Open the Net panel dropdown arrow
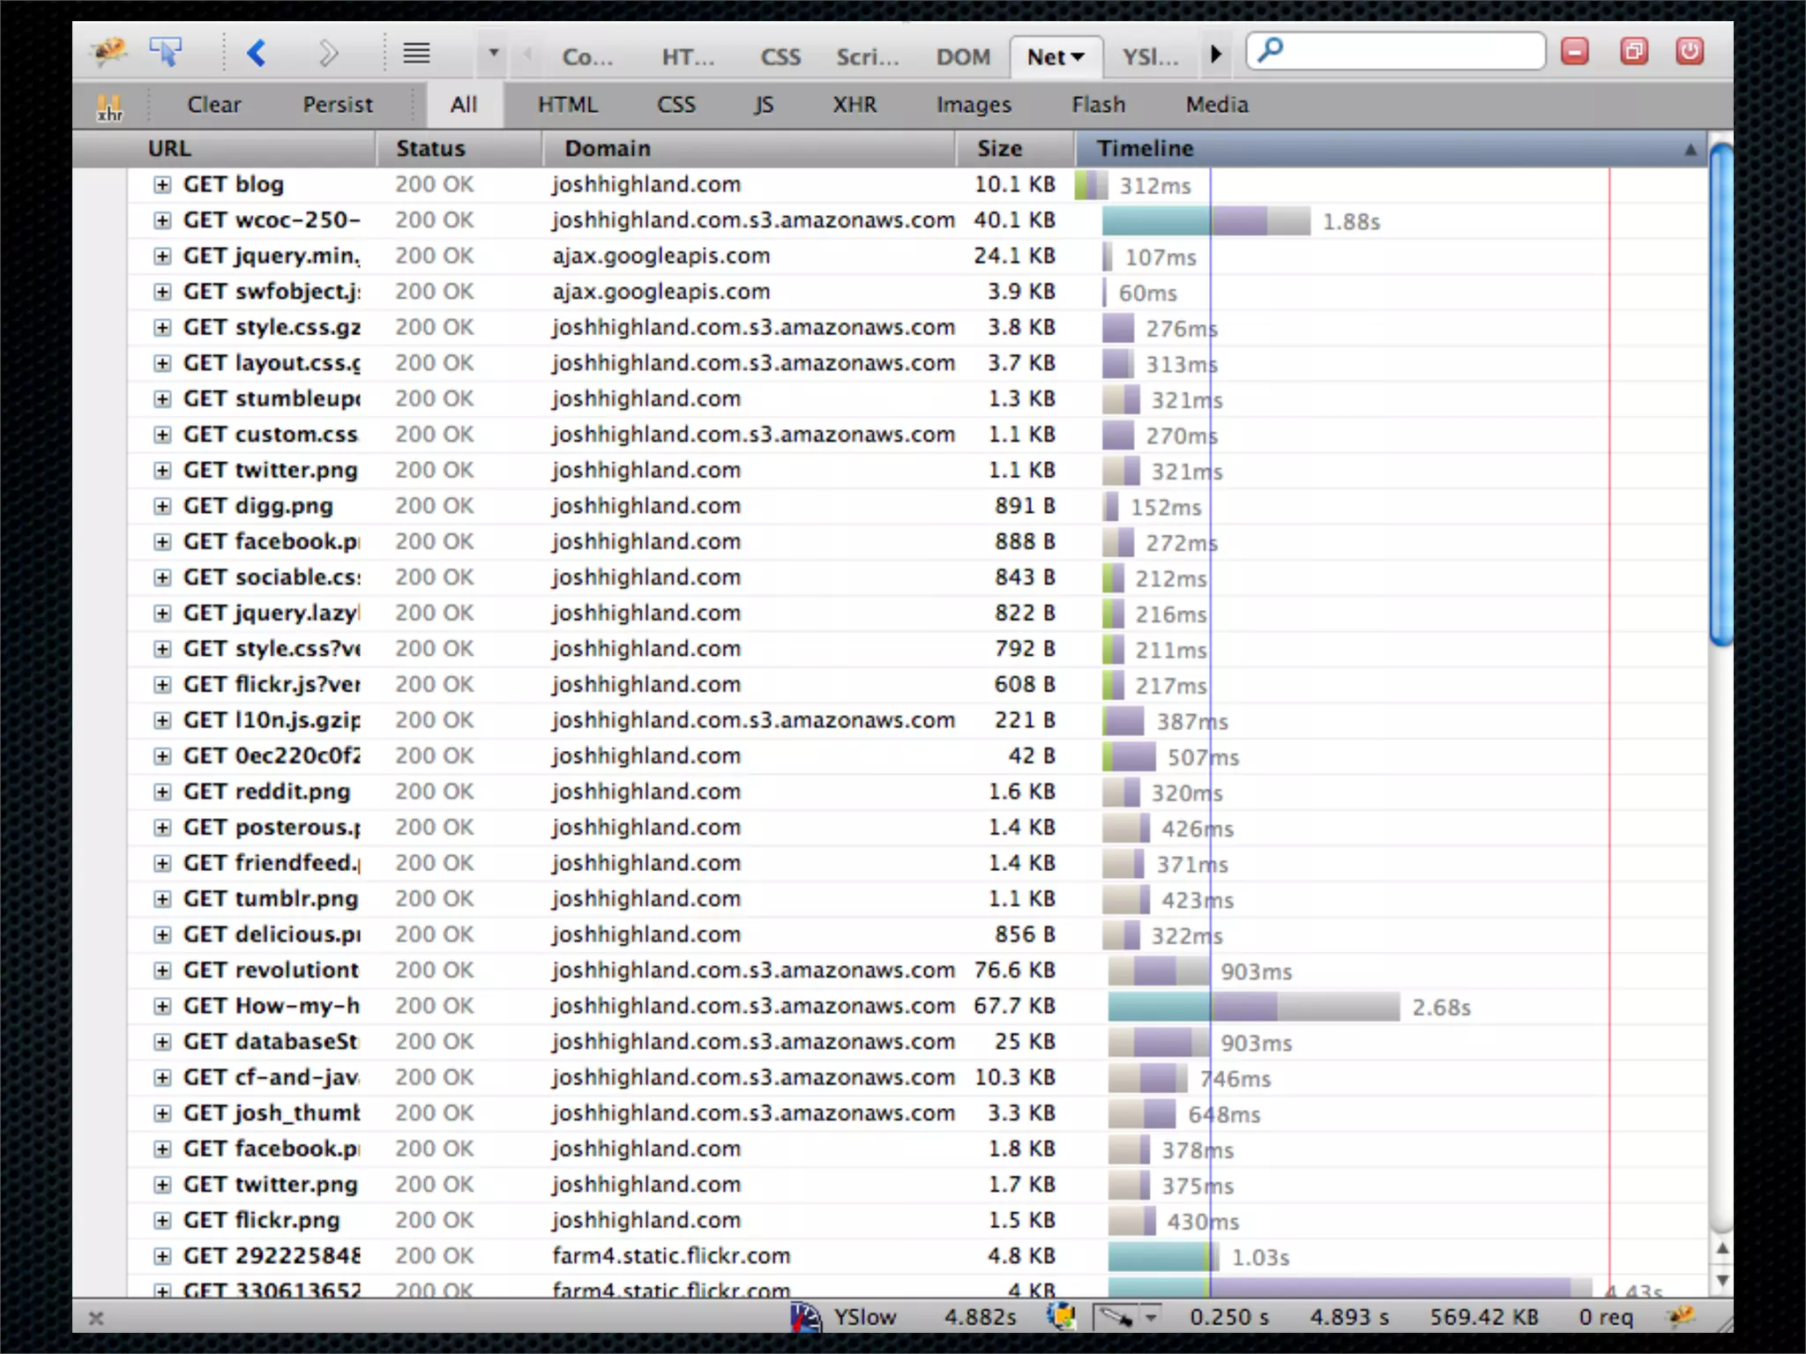This screenshot has height=1354, width=1806. tap(1078, 57)
